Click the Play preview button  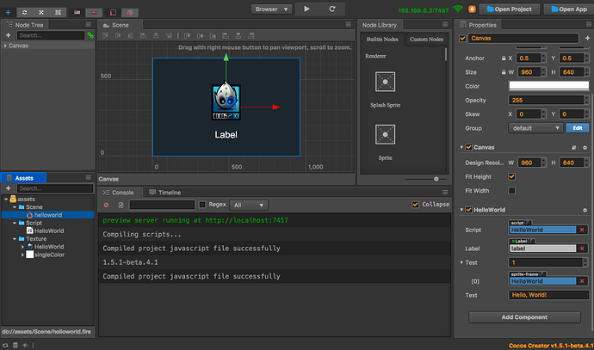coord(306,9)
